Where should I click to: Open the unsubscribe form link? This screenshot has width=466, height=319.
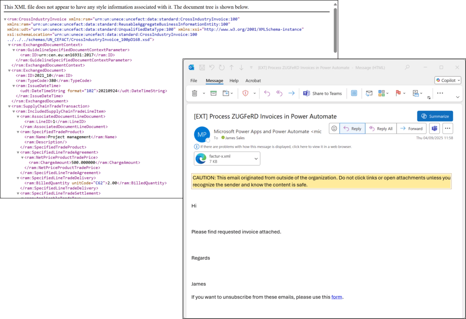coord(337,297)
